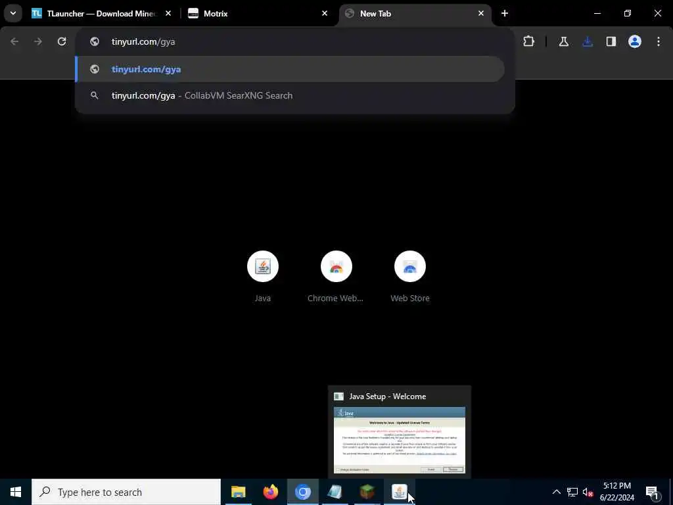Open the notepad-style taskbar app icon
673x505 pixels.
pyautogui.click(x=335, y=492)
